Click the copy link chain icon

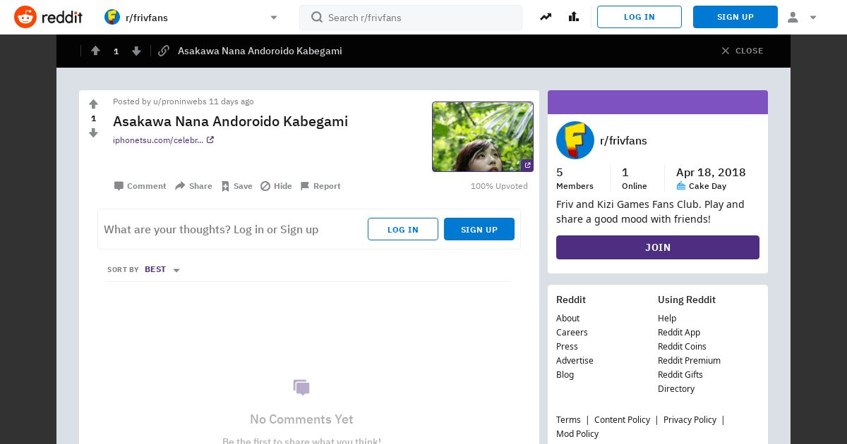tap(164, 51)
